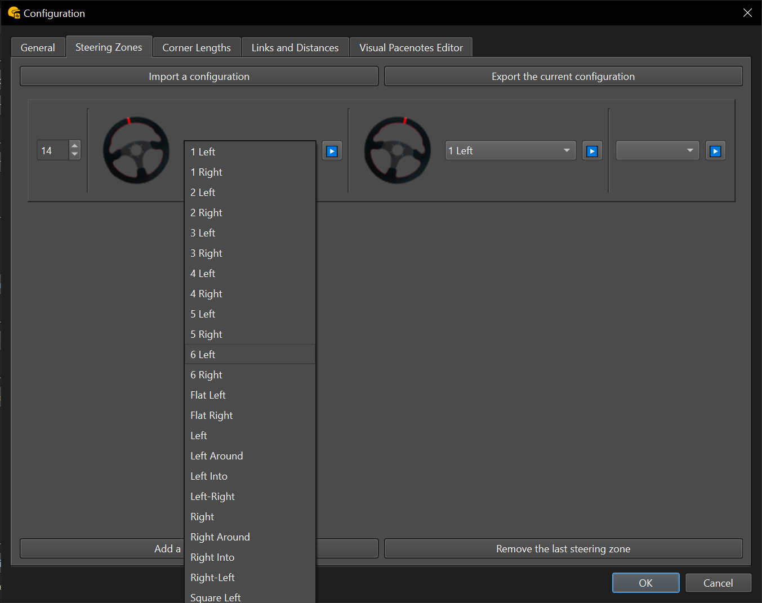Click in the angle field showing 14
762x603 pixels.
click(x=52, y=151)
